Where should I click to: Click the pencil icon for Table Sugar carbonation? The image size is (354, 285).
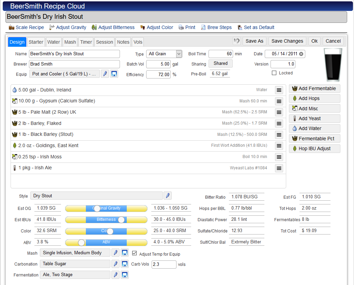point(116,264)
